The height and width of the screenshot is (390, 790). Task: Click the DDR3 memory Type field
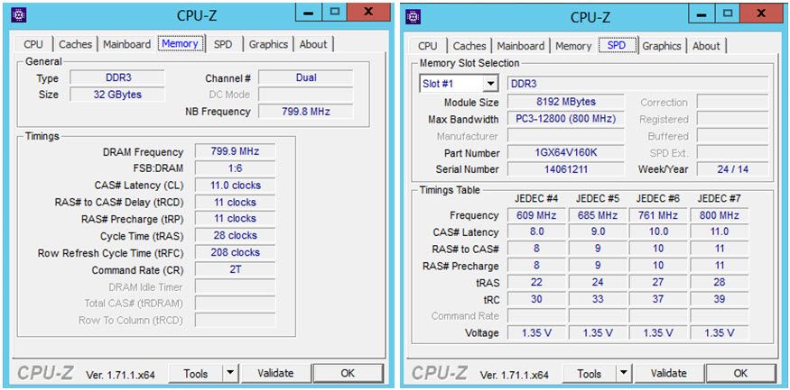coord(117,77)
